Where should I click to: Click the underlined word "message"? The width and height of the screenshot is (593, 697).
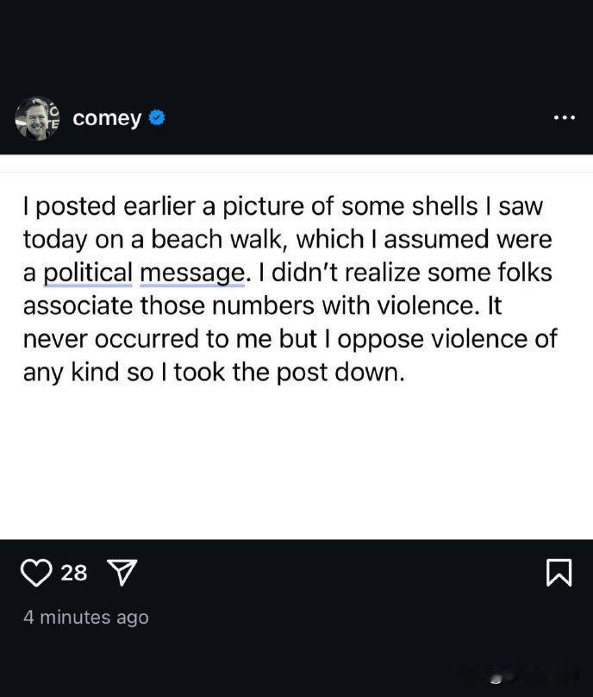(x=192, y=273)
